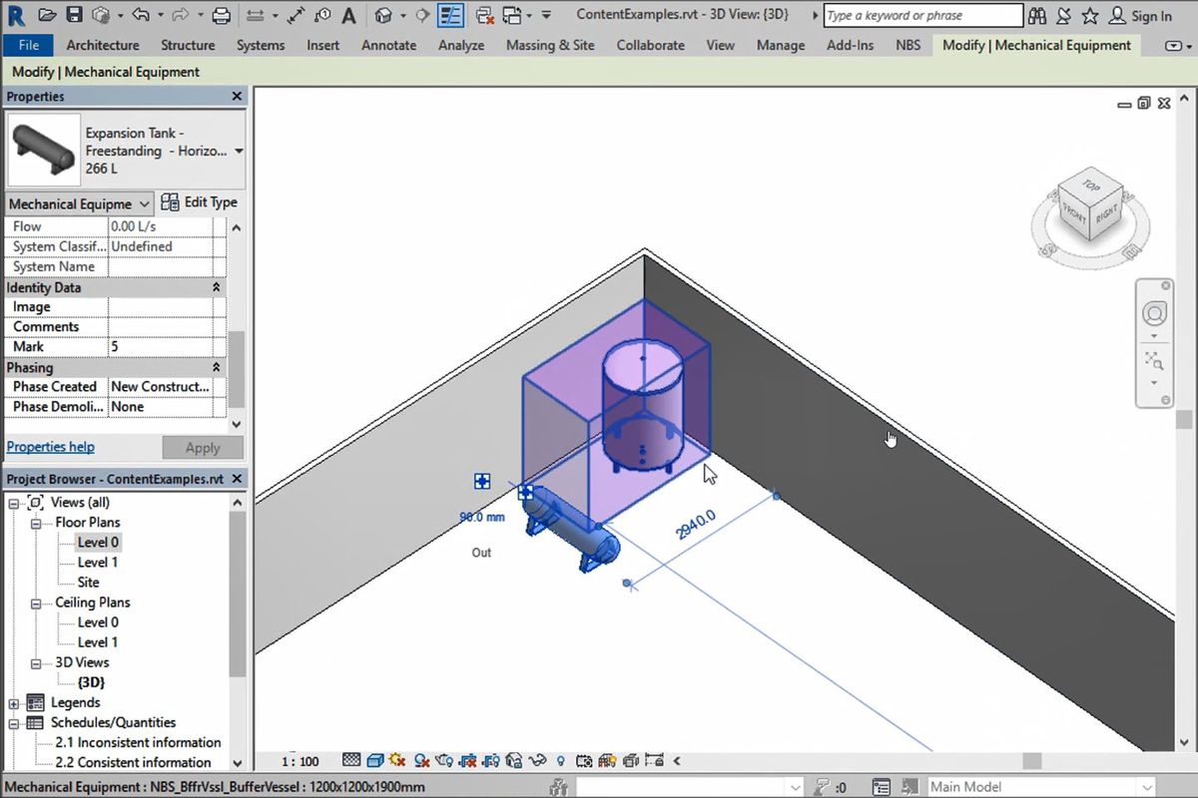The width and height of the screenshot is (1198, 798).
Task: Open Sun Settings on the view control bar
Action: (399, 760)
